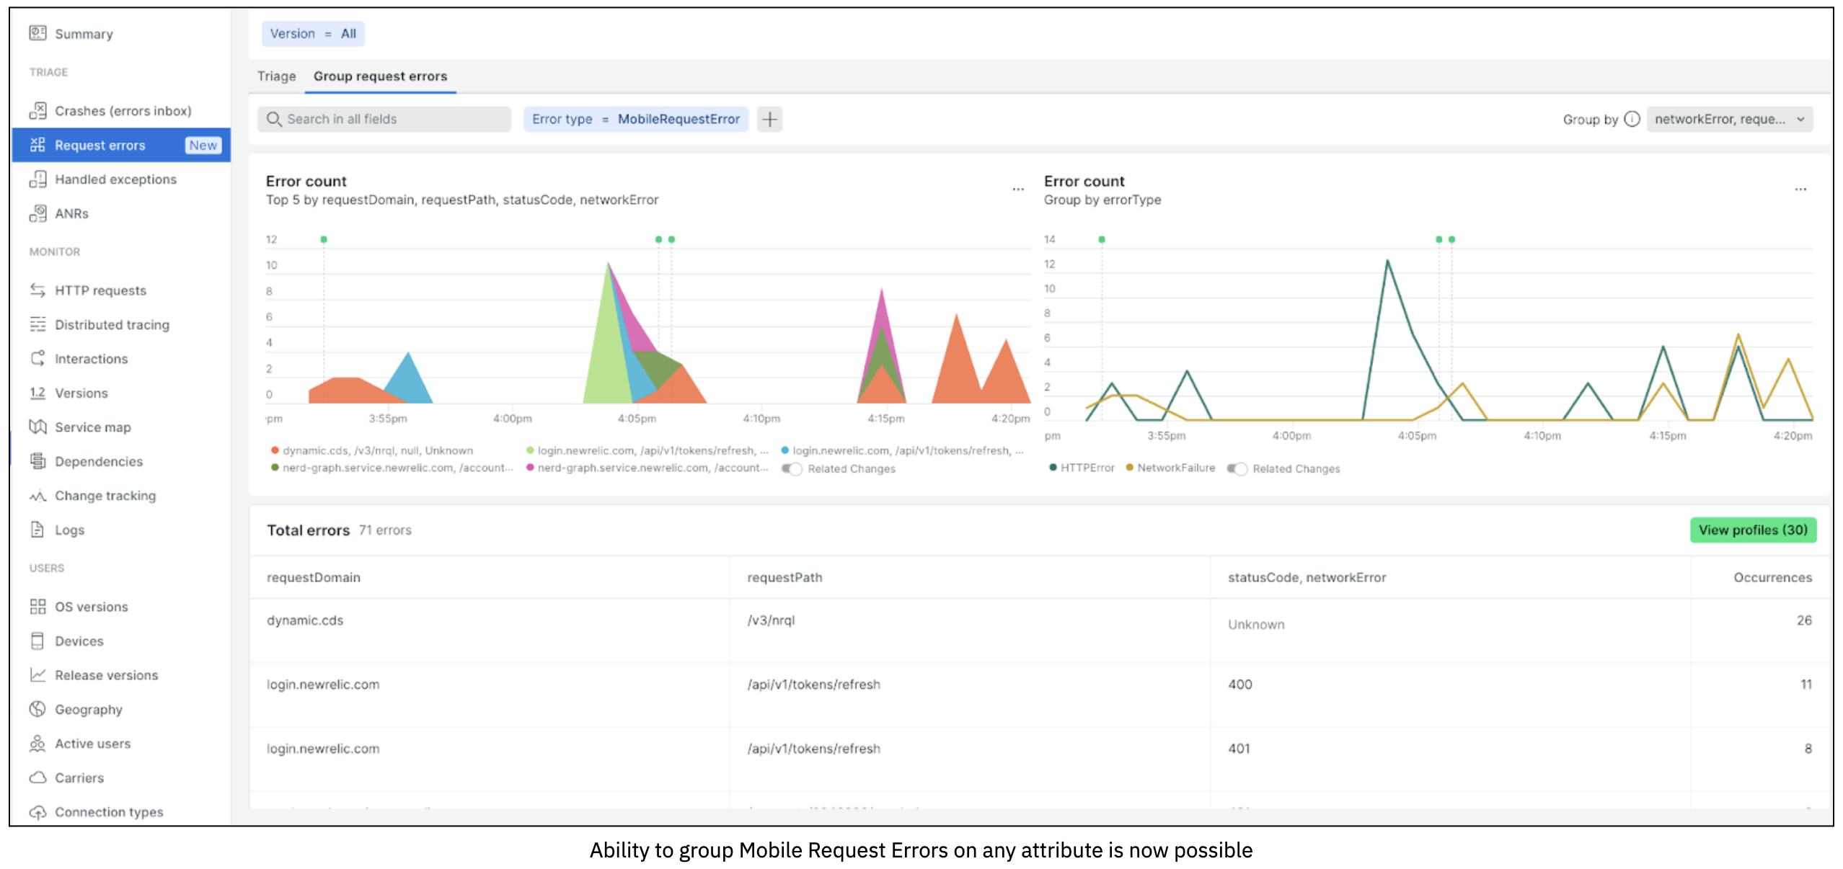Expand the Group by networkError dropdown
Image resolution: width=1843 pixels, height=869 pixels.
1729,119
